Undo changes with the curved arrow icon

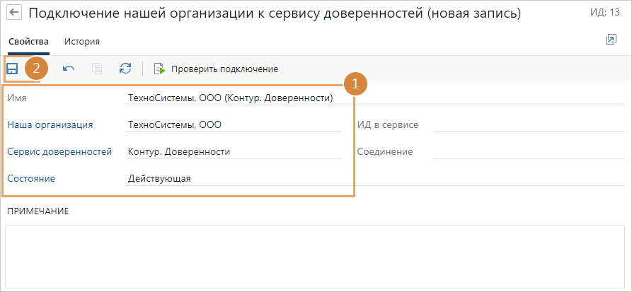click(69, 69)
